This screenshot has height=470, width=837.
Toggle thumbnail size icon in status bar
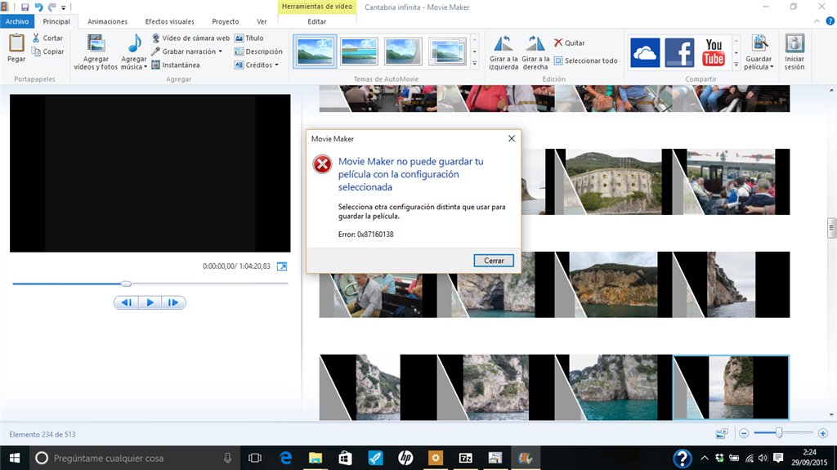pyautogui.click(x=721, y=434)
